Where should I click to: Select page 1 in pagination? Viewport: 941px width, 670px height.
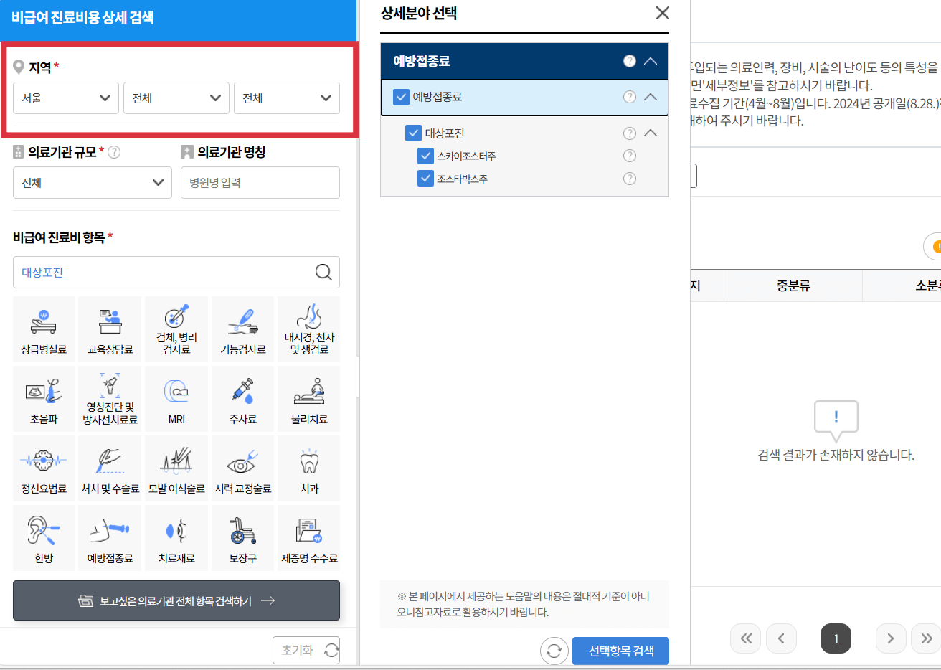(x=836, y=638)
